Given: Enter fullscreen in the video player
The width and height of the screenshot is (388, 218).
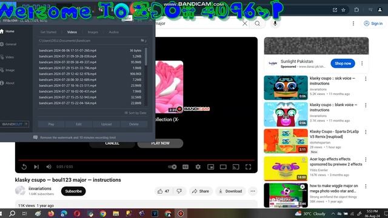Looking at the screenshot, I should [248, 167].
